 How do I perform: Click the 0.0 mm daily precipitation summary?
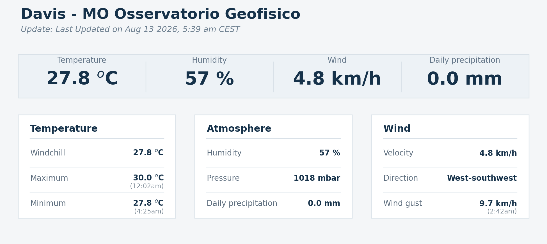point(465,79)
